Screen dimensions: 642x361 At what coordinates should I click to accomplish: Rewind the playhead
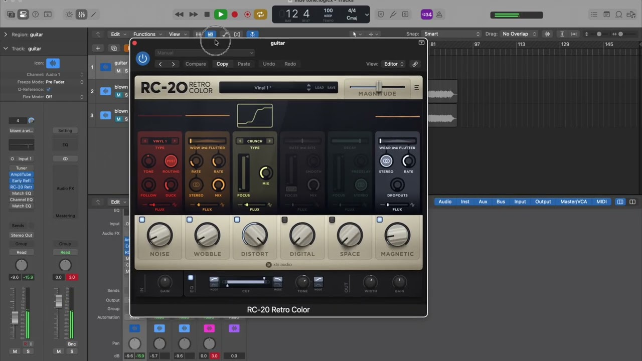click(x=179, y=15)
